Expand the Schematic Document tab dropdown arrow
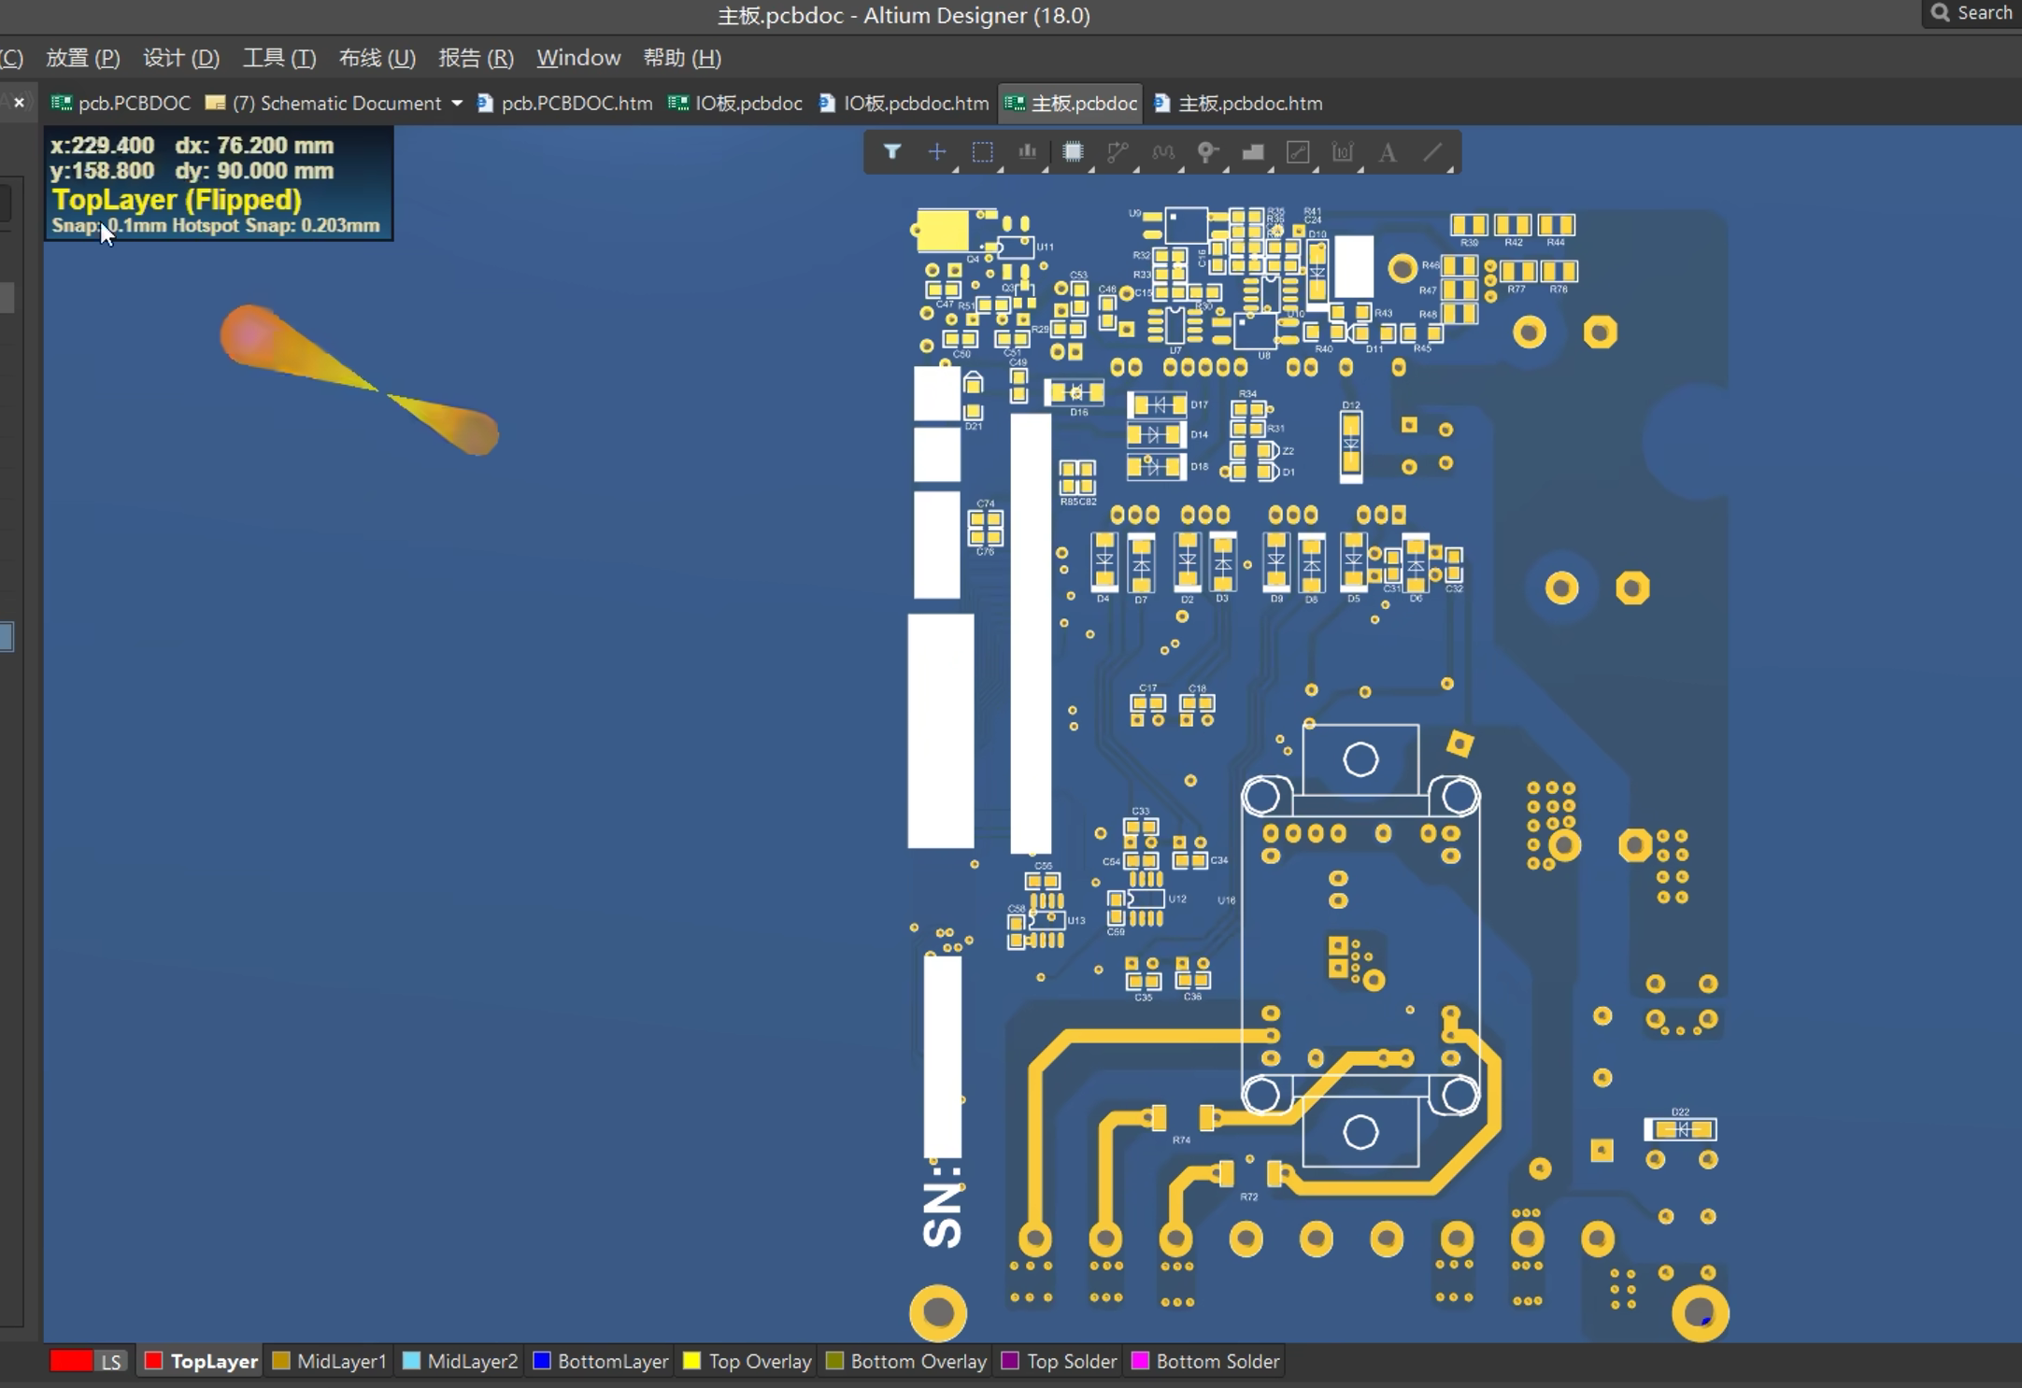2022x1388 pixels. pyautogui.click(x=457, y=103)
